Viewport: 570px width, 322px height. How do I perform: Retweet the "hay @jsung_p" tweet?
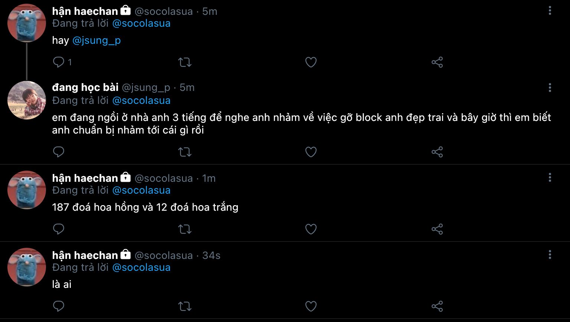click(185, 62)
